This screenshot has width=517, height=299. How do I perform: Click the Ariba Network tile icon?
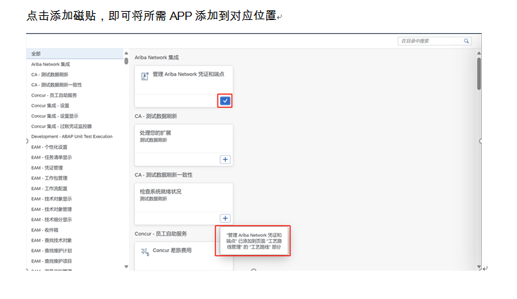pyautogui.click(x=145, y=76)
